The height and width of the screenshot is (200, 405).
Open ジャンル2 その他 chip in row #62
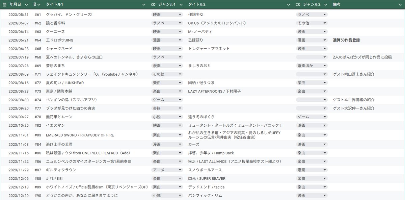click(x=312, y=23)
